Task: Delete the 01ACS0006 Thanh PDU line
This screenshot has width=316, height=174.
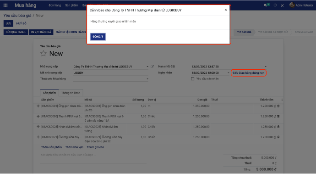Action: (278, 116)
